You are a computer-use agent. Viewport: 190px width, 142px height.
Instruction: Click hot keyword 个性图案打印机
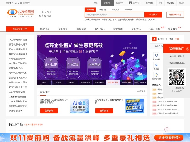point(109,20)
